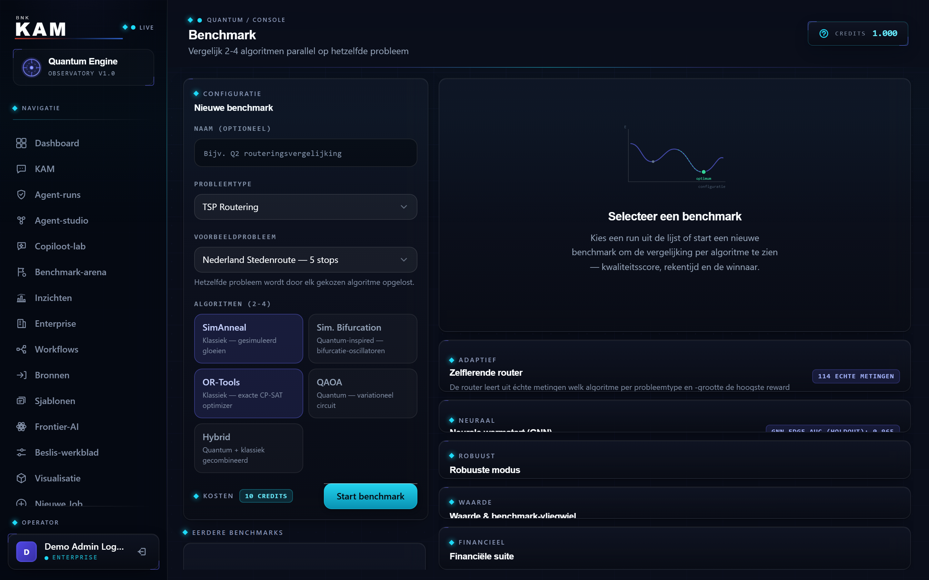Click the logout icon beside Demo Admin

(142, 552)
